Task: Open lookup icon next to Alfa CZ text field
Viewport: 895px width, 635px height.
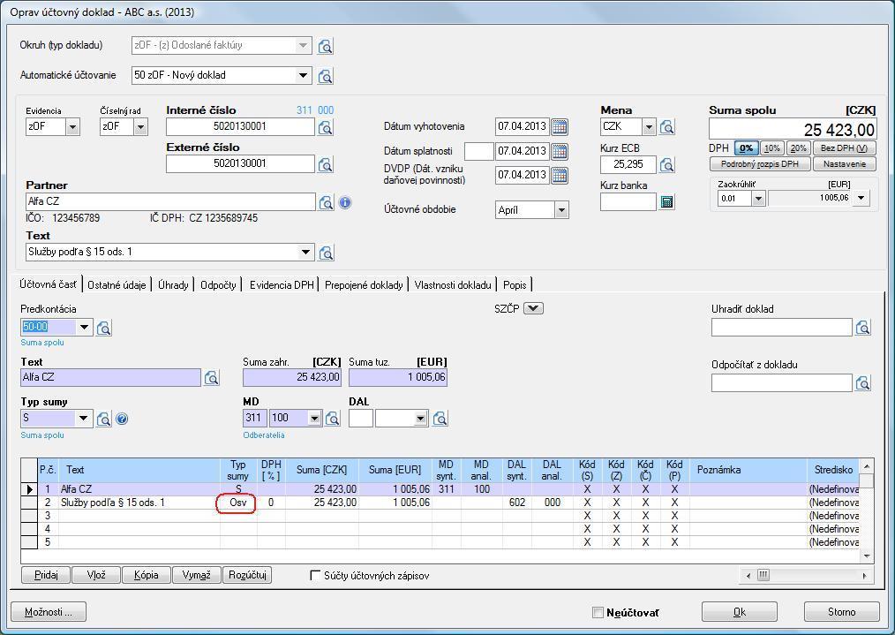Action: point(211,377)
